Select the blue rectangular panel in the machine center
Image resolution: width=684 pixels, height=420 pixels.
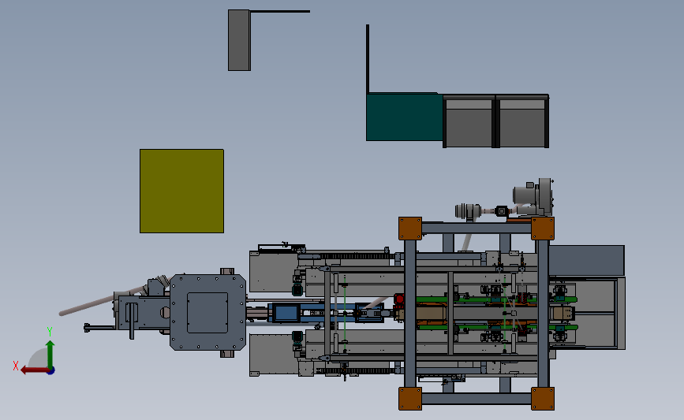coord(286,313)
